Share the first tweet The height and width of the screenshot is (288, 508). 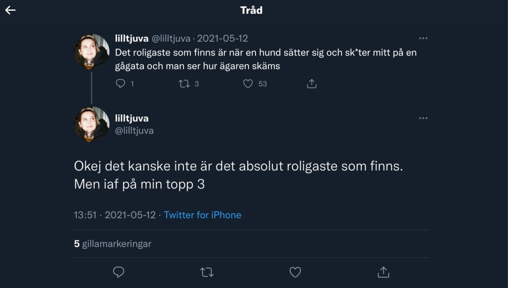pyautogui.click(x=312, y=84)
